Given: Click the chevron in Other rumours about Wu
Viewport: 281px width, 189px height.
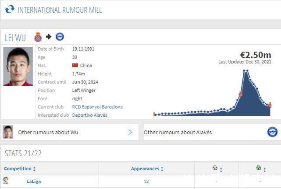Looking at the screenshot, I should click(x=130, y=132).
